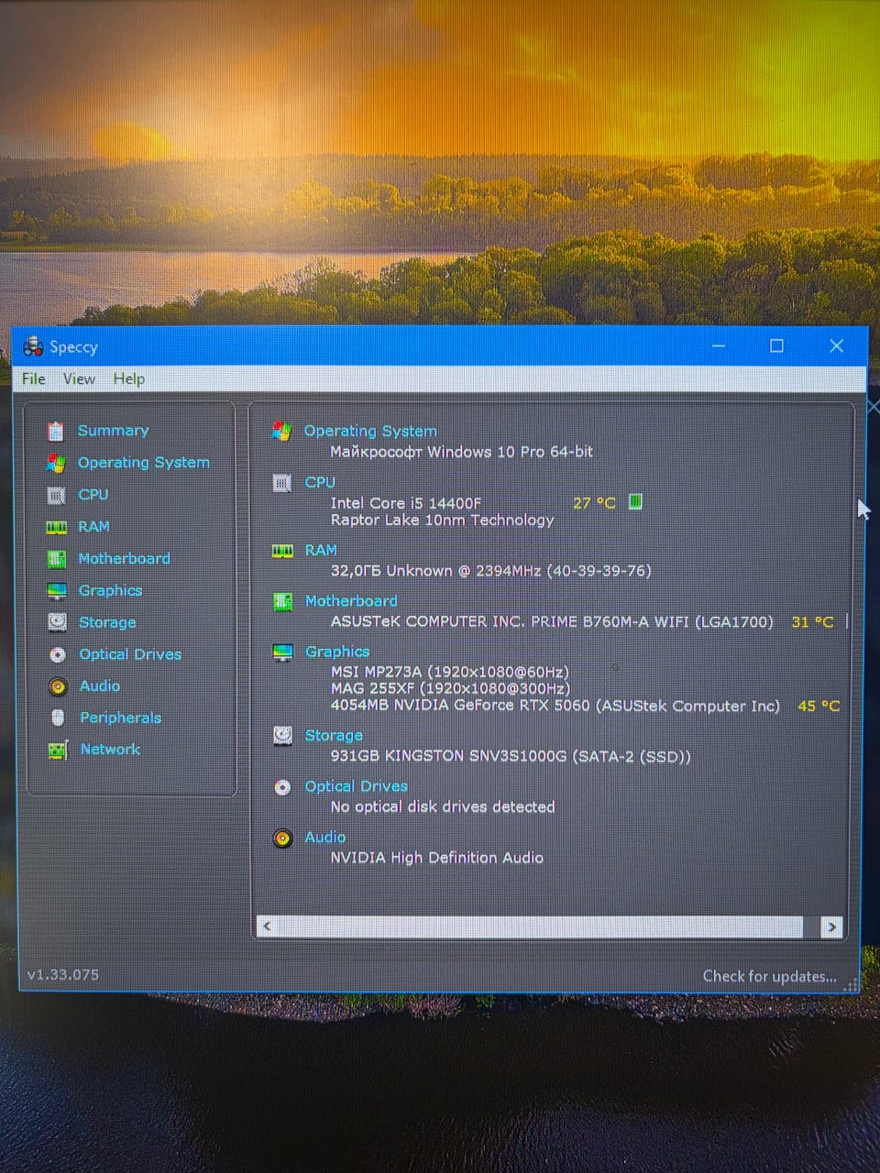Click the Check for updates link
This screenshot has width=880, height=1173.
(769, 976)
